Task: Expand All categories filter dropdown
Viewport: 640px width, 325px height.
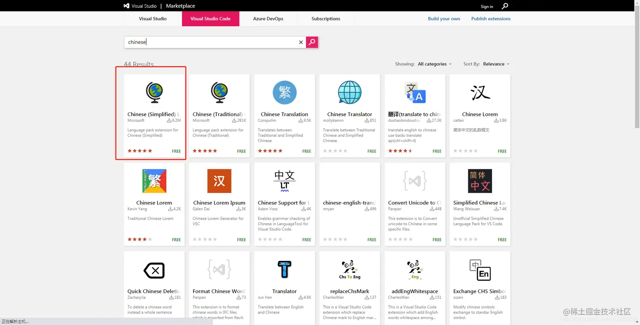Action: [x=435, y=64]
